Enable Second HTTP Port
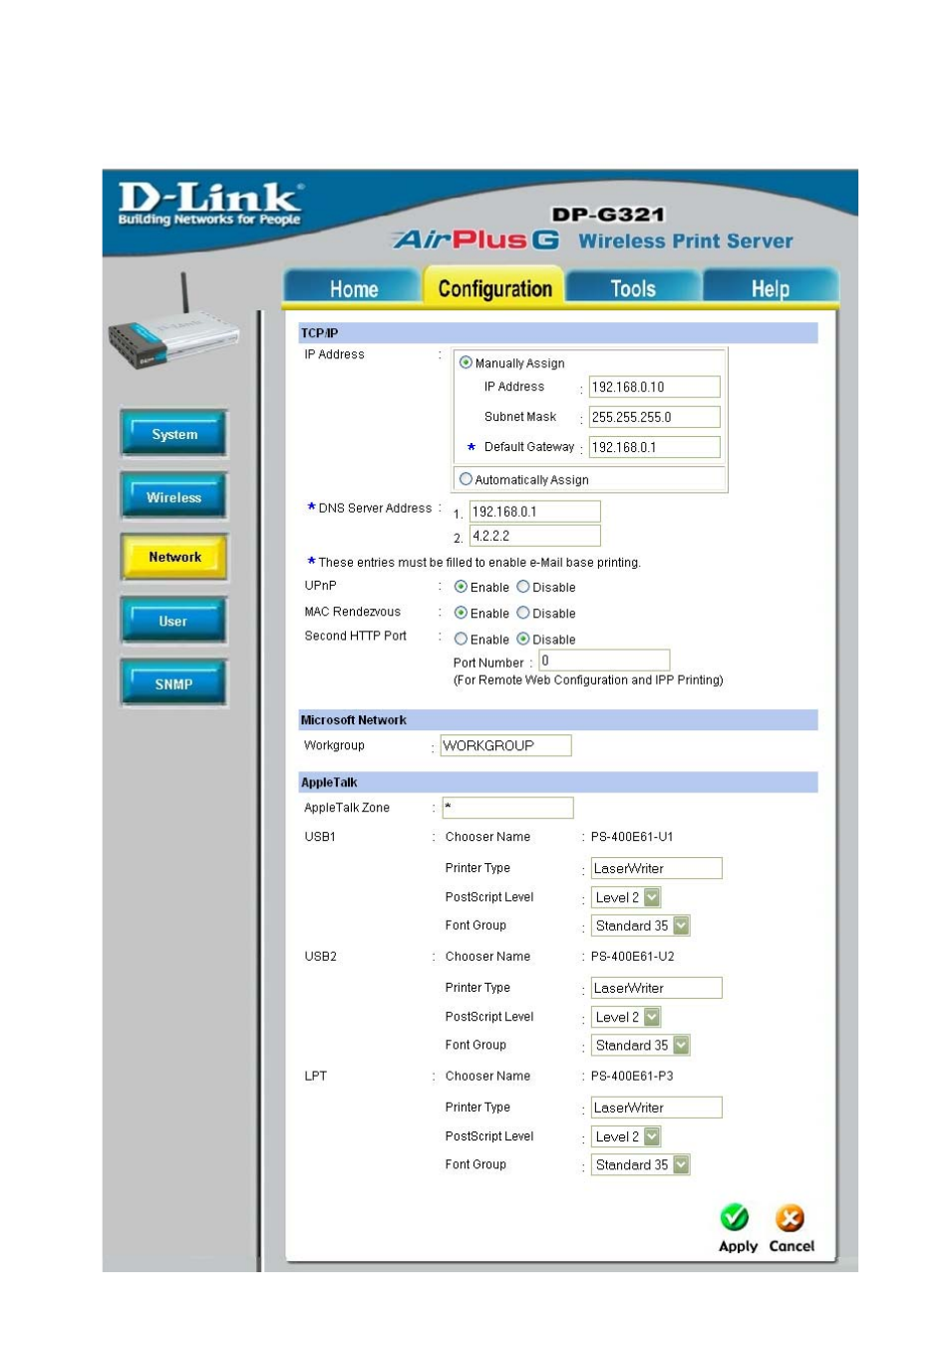951x1348 pixels. click(461, 639)
